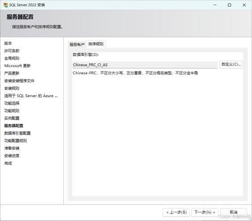Click the Chinese_PRC_CI_AS collation field
Screen dimensions: 252x221
pyautogui.click(x=145, y=65)
